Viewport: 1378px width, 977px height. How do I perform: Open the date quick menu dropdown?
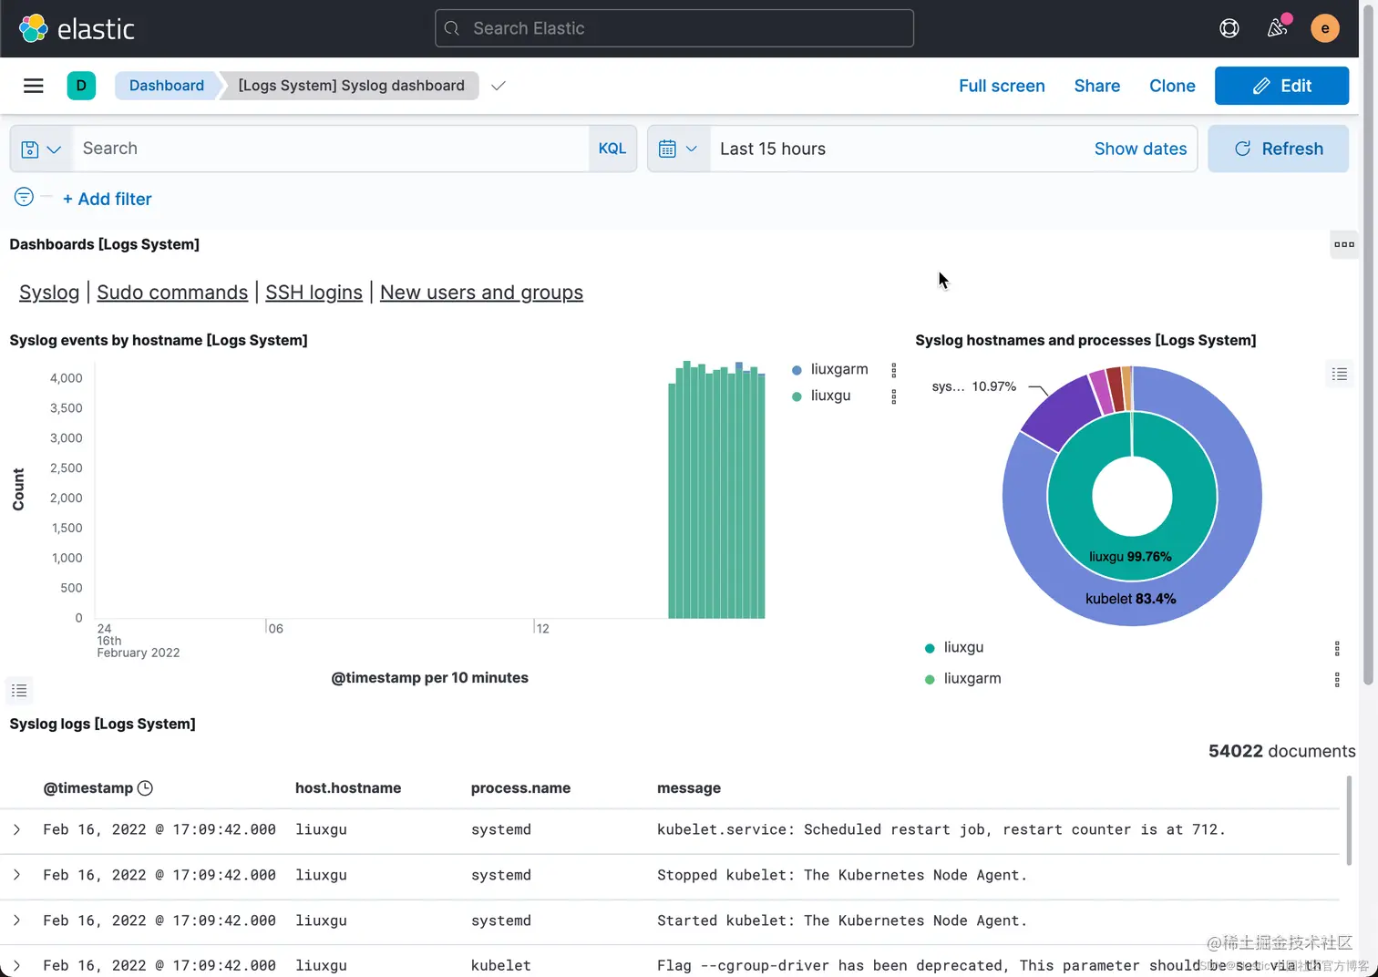(x=679, y=149)
